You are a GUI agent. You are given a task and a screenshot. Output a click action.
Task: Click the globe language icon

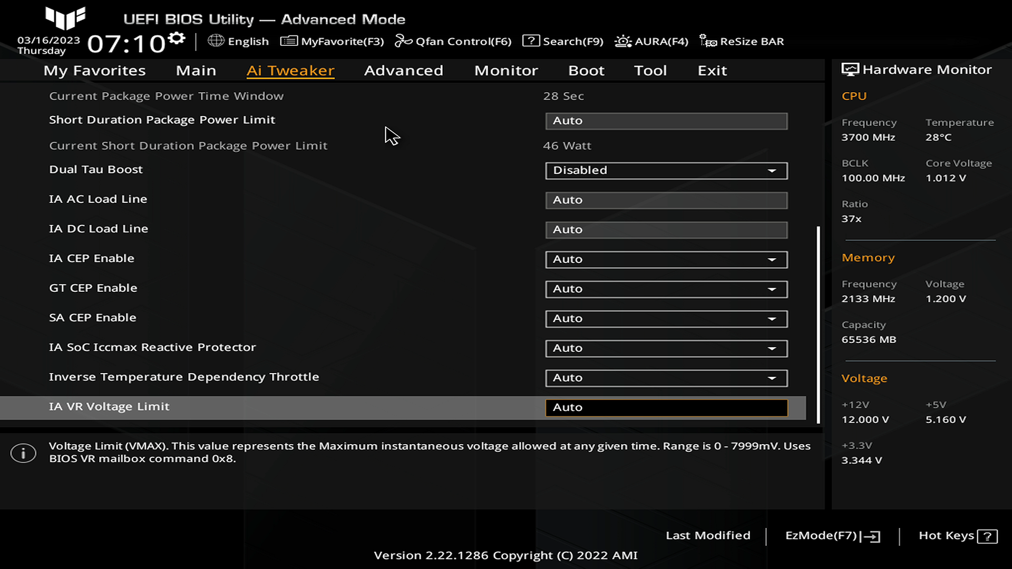coord(216,41)
